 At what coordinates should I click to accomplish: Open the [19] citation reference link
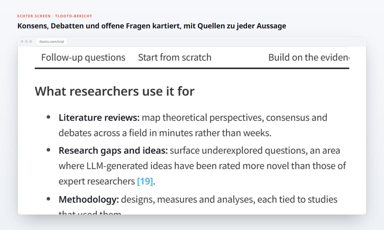click(x=145, y=181)
